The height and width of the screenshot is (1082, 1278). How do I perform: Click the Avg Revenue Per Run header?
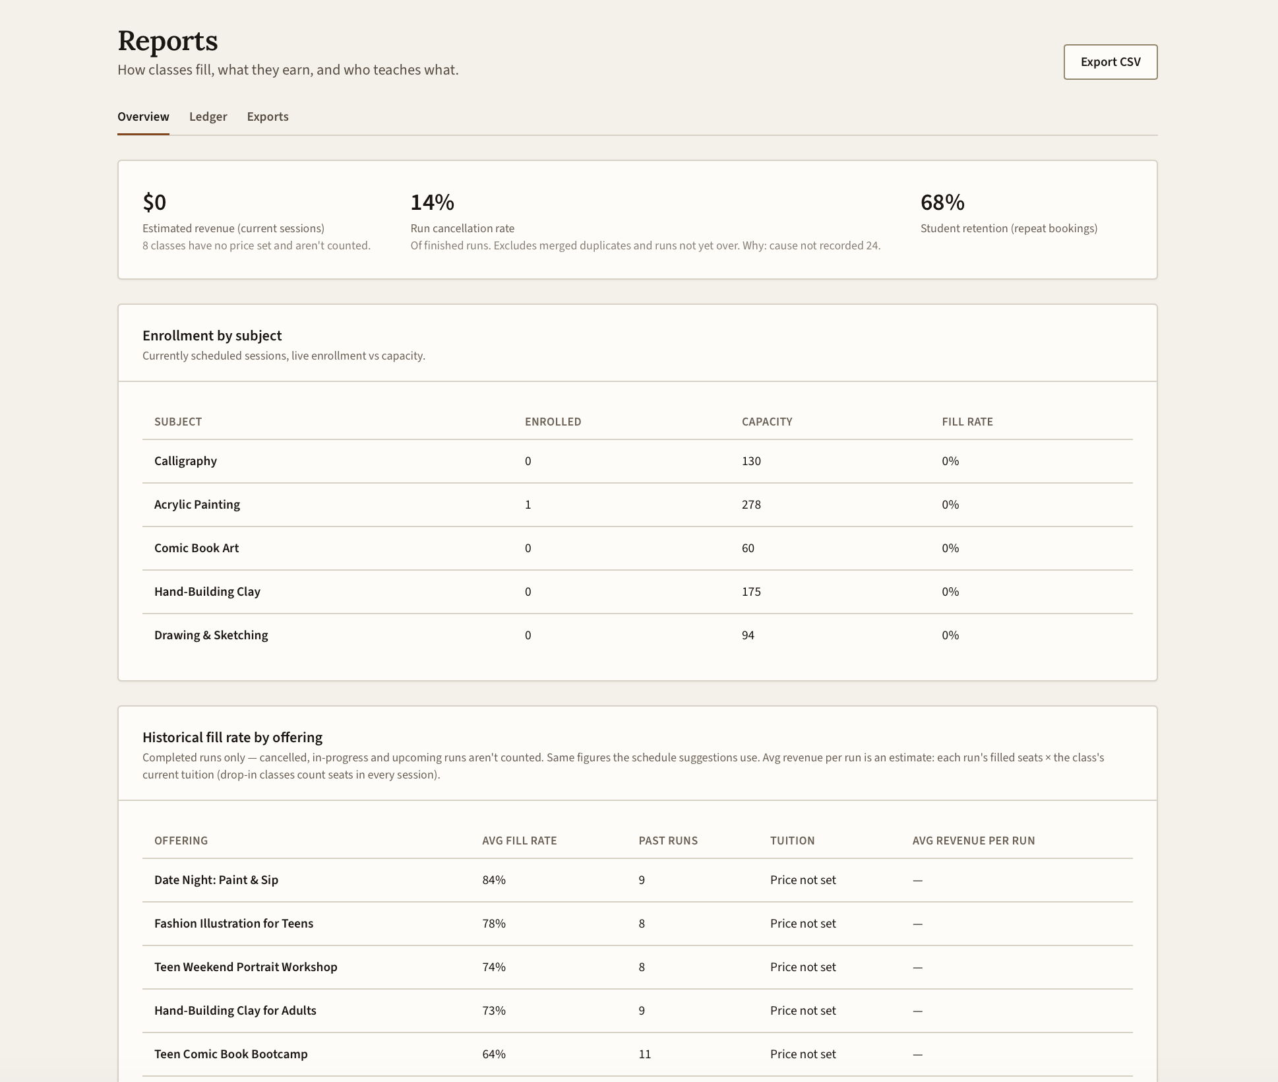pos(974,841)
